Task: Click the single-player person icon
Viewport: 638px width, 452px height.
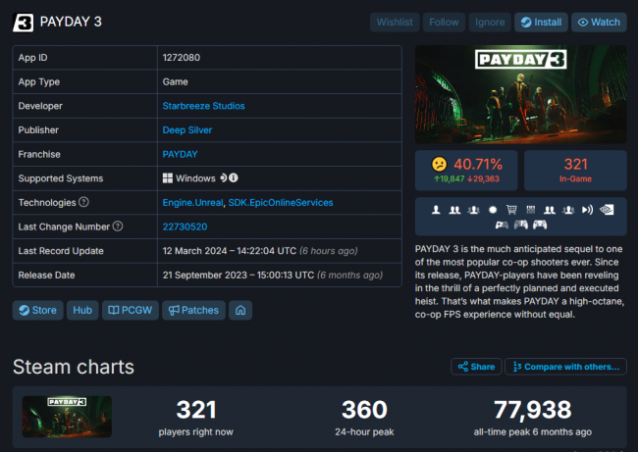Action: pyautogui.click(x=436, y=210)
